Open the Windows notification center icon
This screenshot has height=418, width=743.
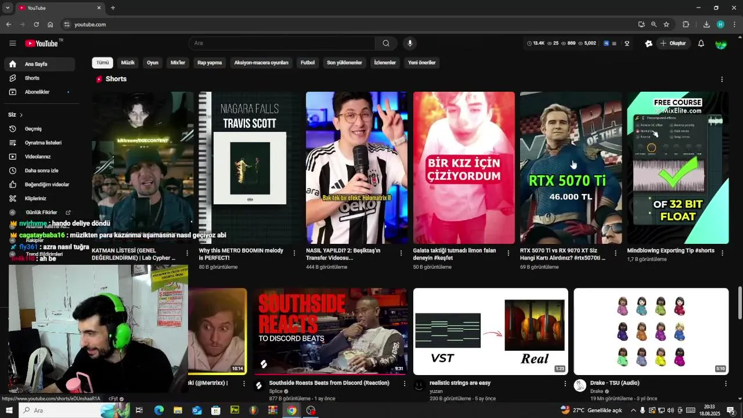pos(731,410)
